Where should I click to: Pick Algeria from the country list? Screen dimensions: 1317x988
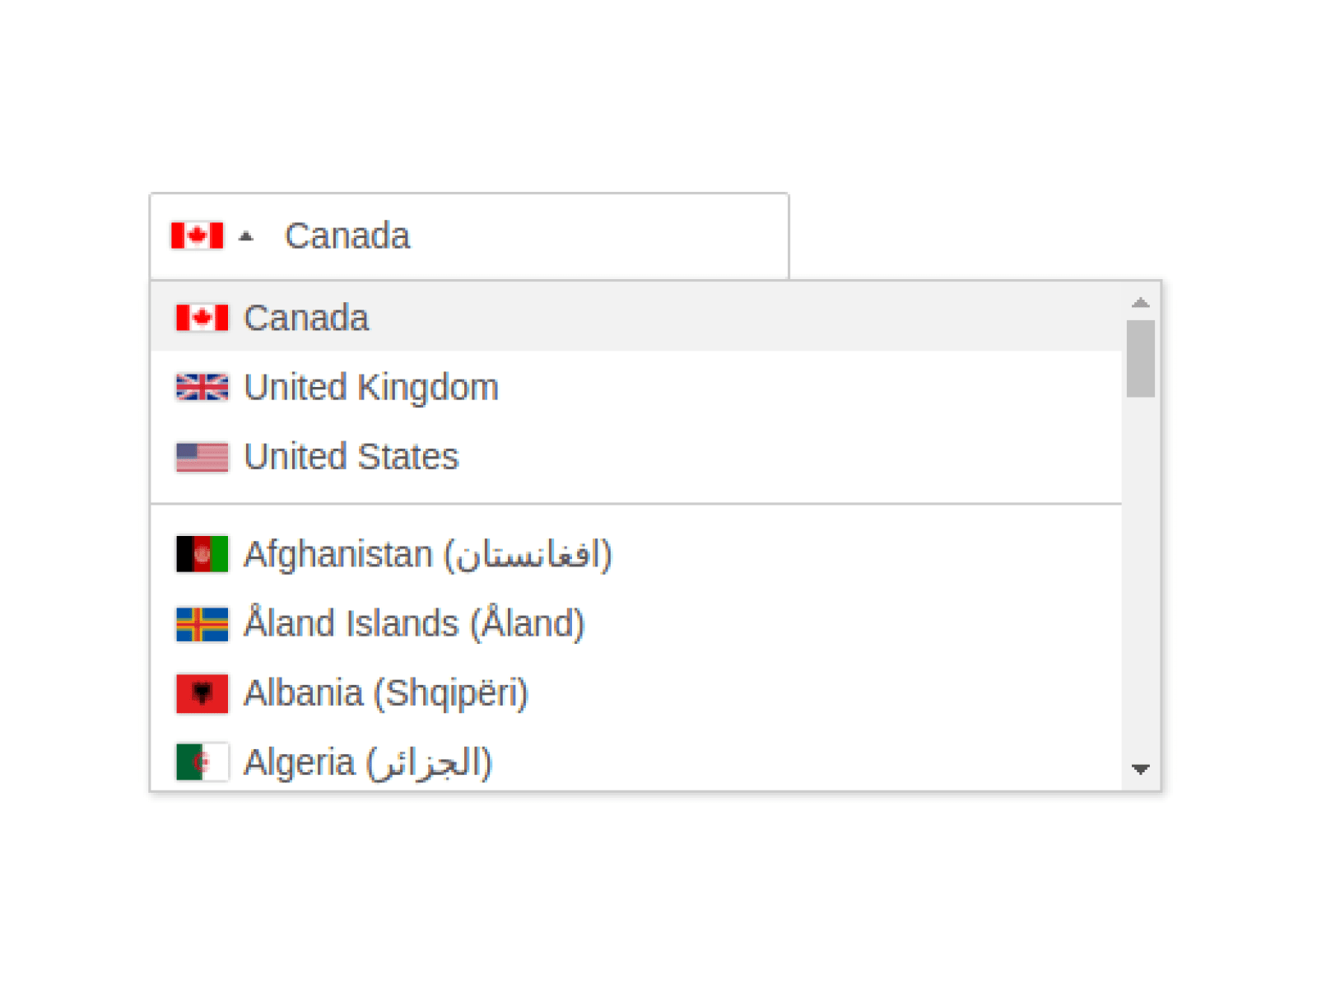pos(367,762)
